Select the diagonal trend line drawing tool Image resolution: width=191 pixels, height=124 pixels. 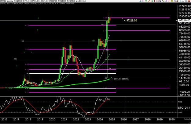[x=163, y=1]
